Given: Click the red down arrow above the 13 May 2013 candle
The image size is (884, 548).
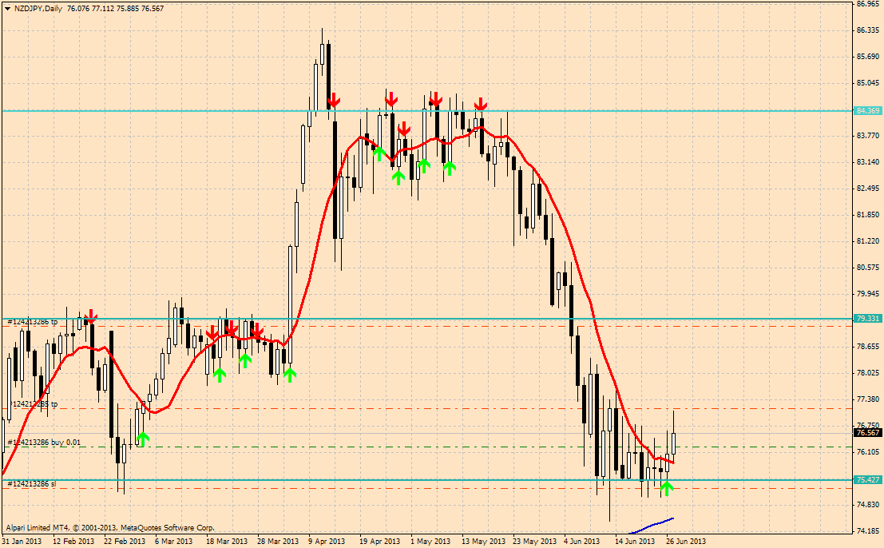Looking at the screenshot, I should (x=481, y=104).
